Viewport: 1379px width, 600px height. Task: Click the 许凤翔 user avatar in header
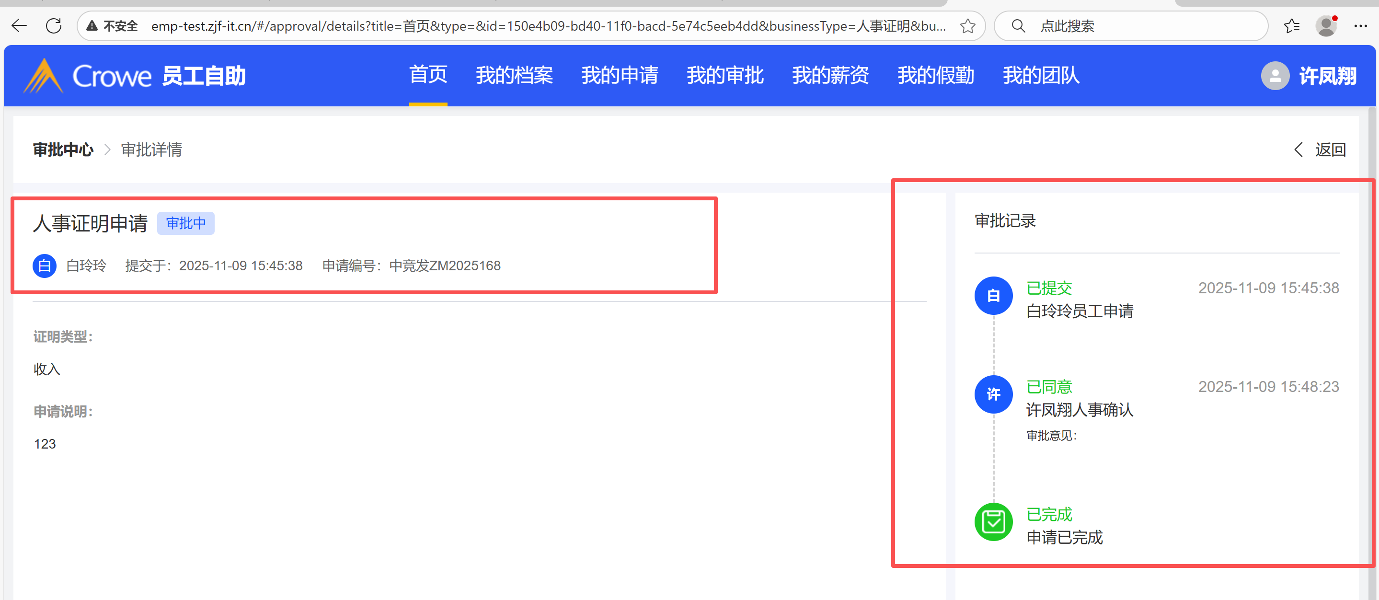(x=1275, y=75)
